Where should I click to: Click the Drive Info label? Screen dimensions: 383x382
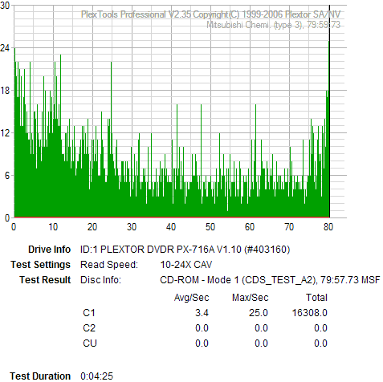[x=49, y=250]
